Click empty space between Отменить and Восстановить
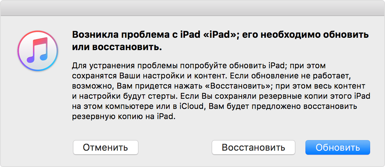385x167 pixels. tap(175, 147)
